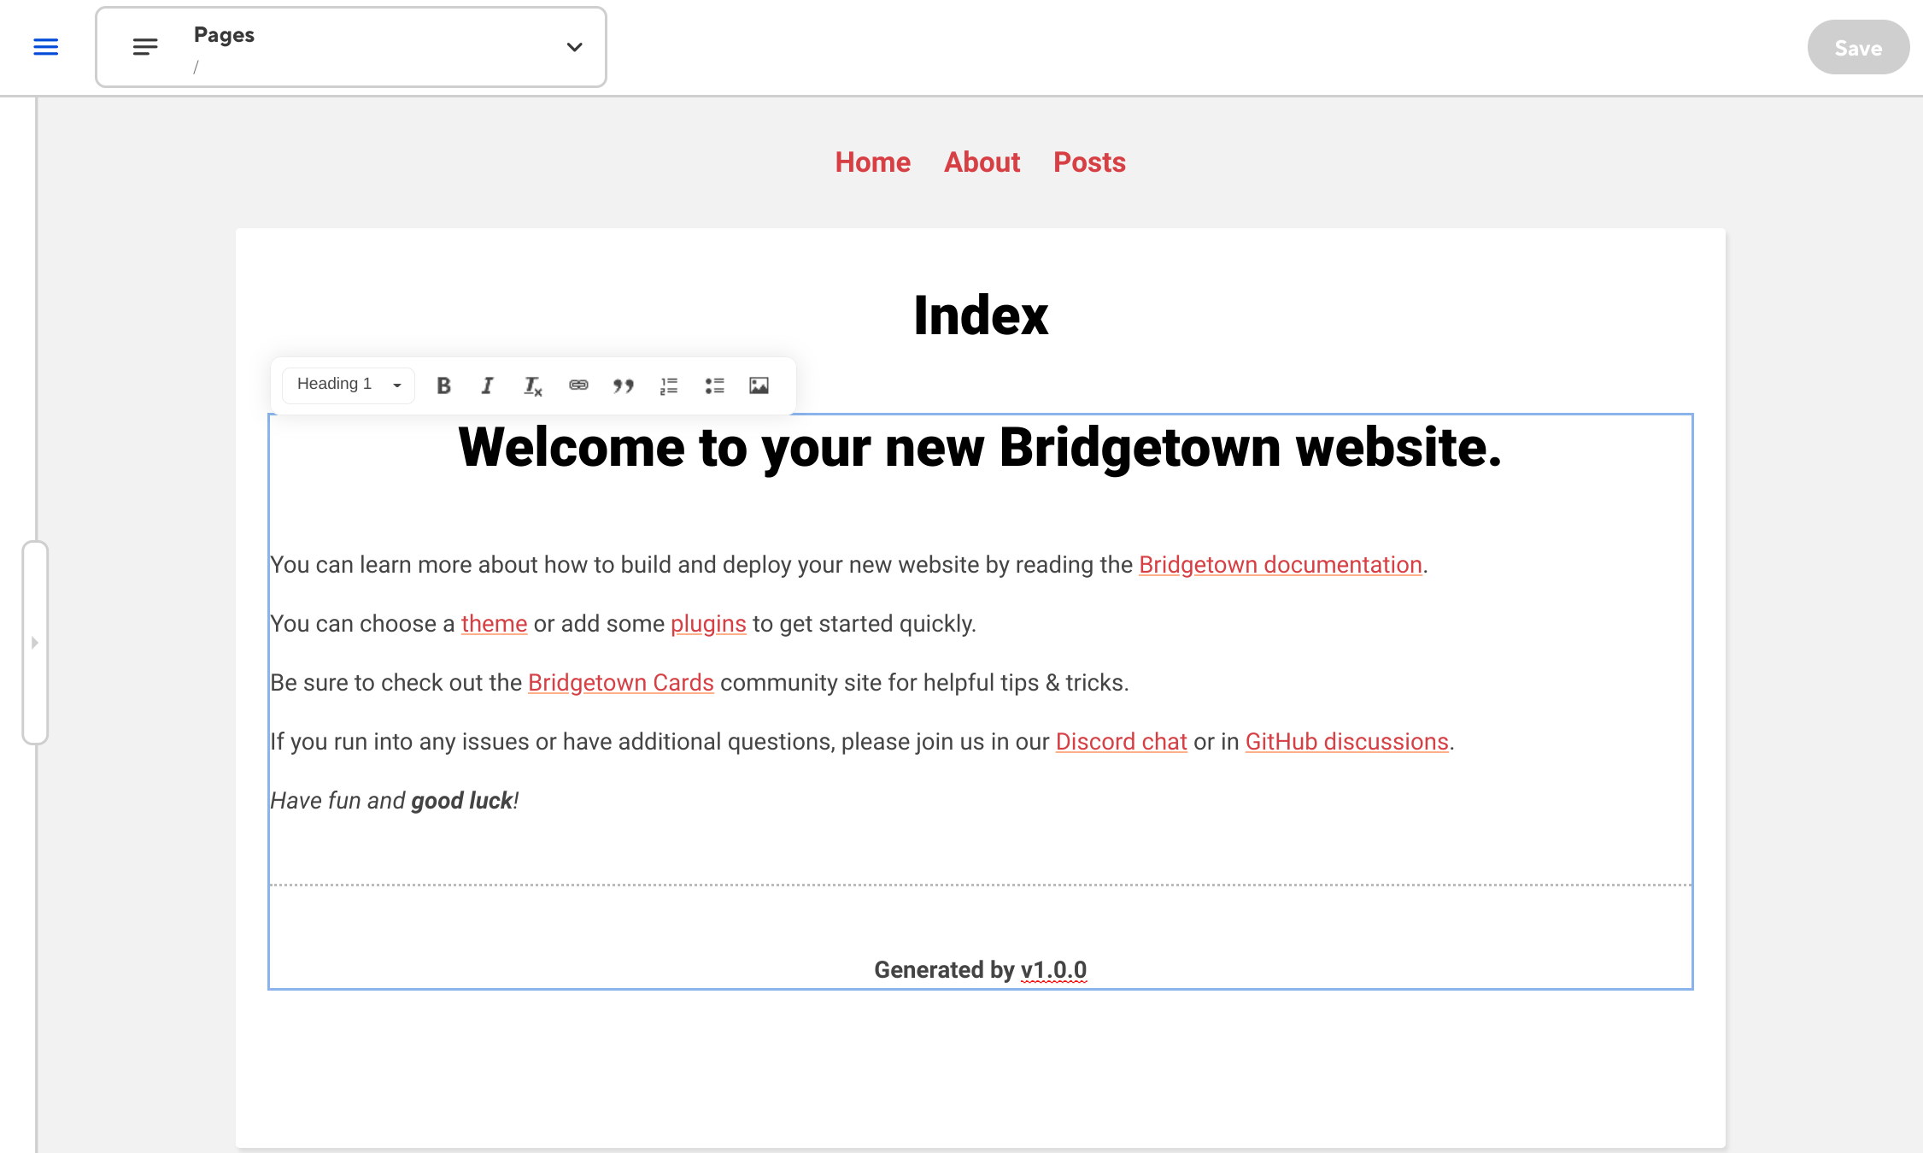This screenshot has height=1153, width=1923.
Task: Open the Heading 1 format dropdown
Action: (x=349, y=385)
